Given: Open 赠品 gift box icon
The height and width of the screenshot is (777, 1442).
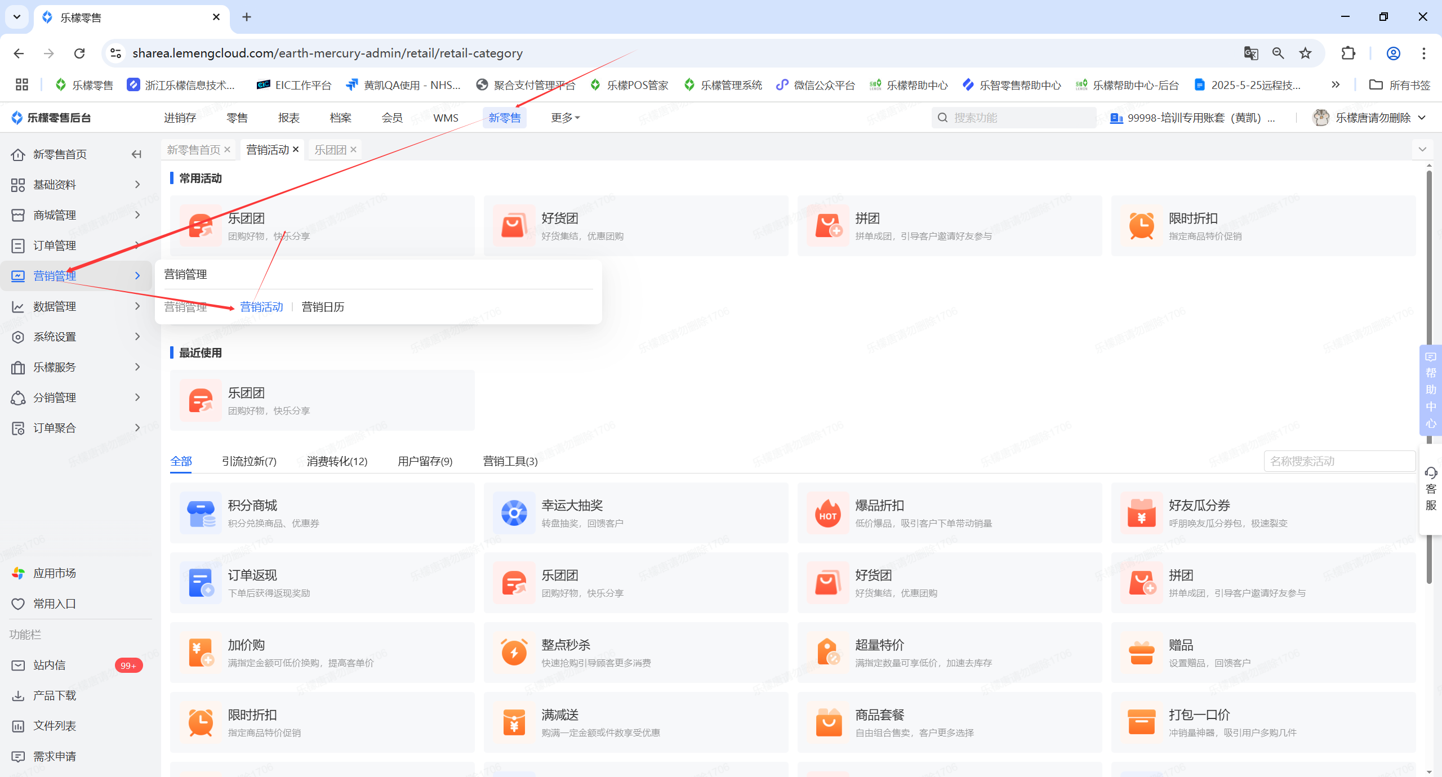Looking at the screenshot, I should click(x=1141, y=653).
